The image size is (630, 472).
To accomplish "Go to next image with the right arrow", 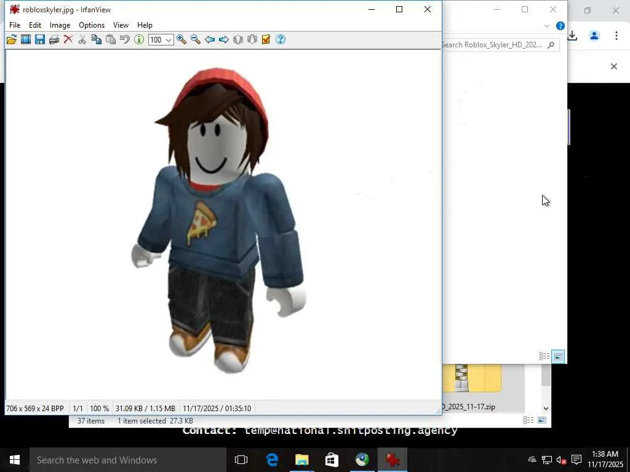I will coord(224,39).
